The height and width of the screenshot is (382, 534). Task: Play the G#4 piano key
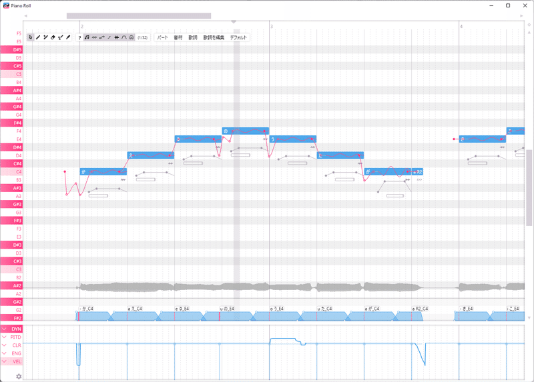[x=11, y=107]
